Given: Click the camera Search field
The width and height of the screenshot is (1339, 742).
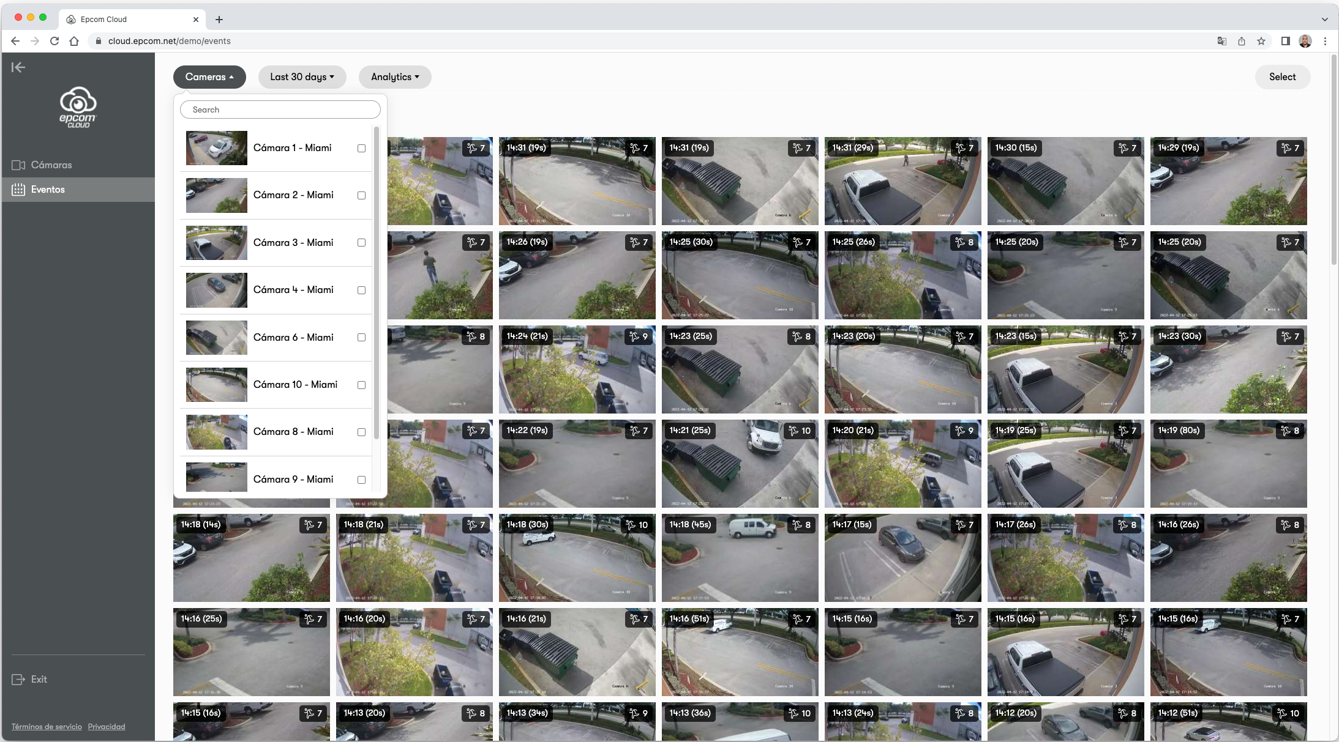Looking at the screenshot, I should pos(280,110).
